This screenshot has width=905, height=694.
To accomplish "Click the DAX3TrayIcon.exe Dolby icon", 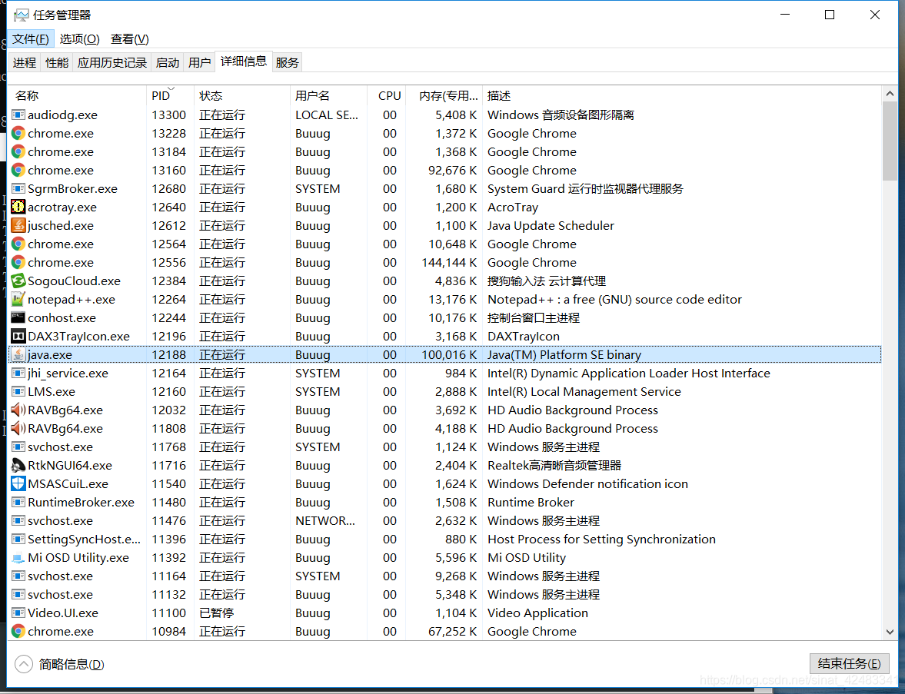I will tap(18, 337).
